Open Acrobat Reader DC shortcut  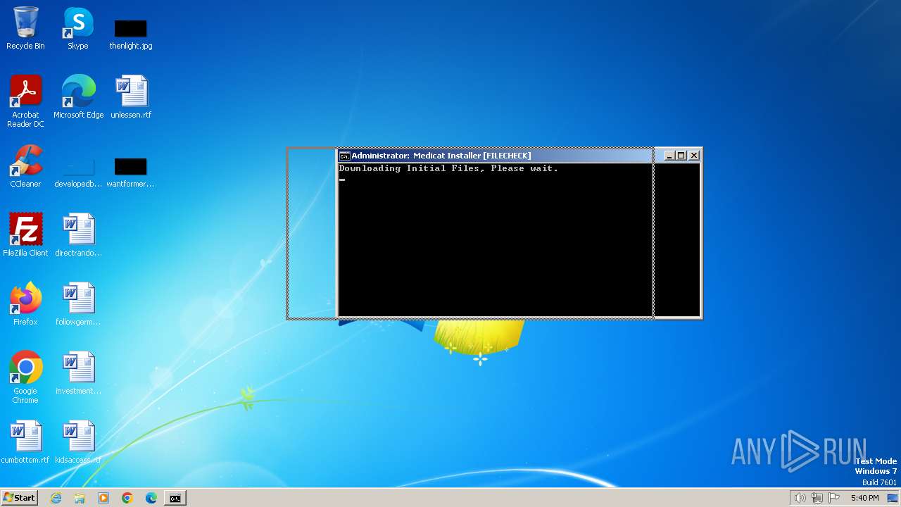tap(25, 101)
